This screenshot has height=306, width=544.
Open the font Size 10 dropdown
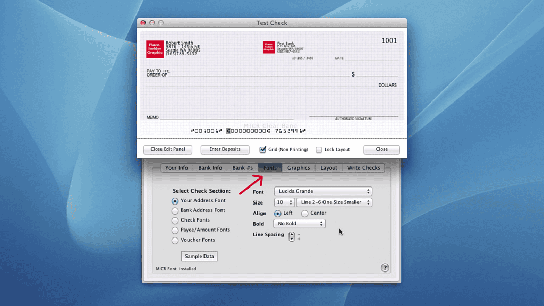(x=284, y=202)
